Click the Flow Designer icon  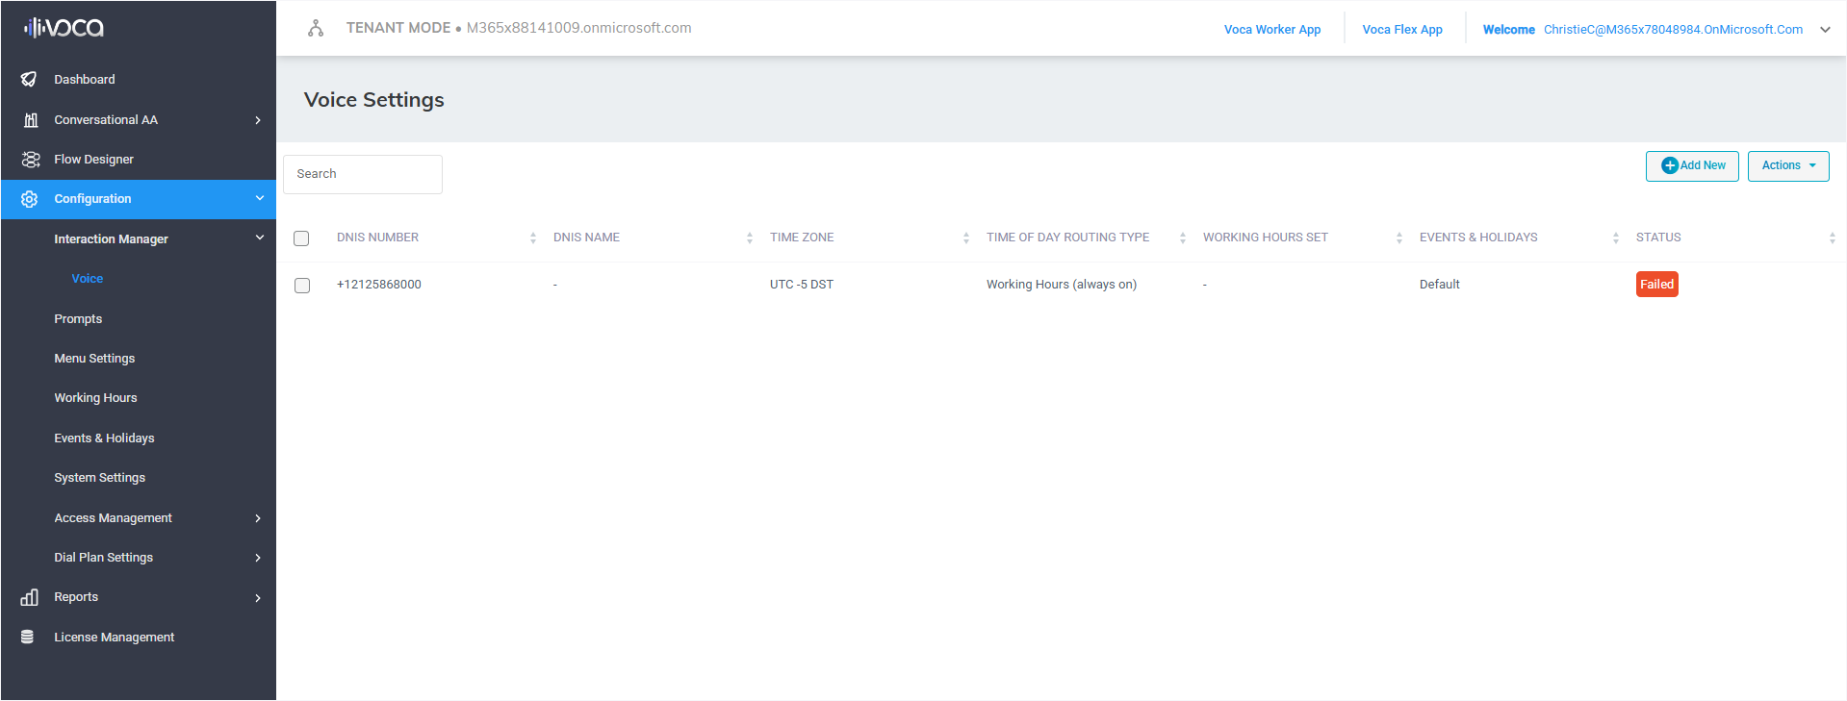click(31, 160)
